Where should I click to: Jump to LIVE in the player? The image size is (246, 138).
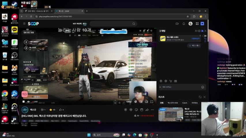click(x=35, y=102)
